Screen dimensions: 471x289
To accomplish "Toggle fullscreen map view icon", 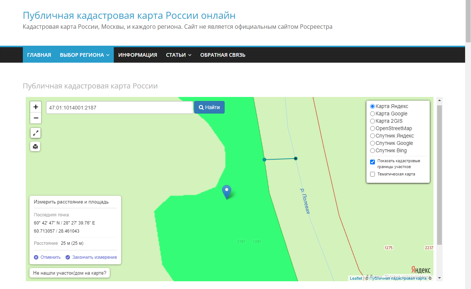I will pos(36,133).
